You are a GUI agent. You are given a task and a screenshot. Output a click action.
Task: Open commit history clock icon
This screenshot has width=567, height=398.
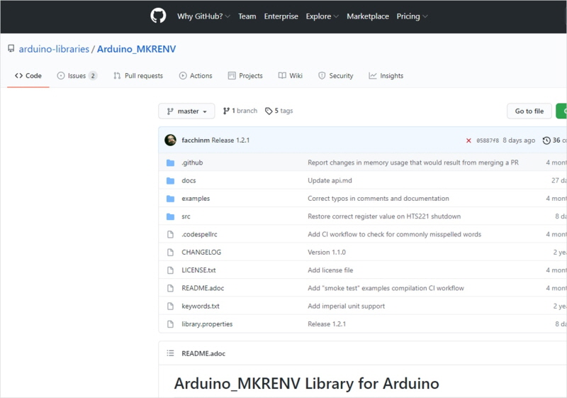[x=546, y=140]
